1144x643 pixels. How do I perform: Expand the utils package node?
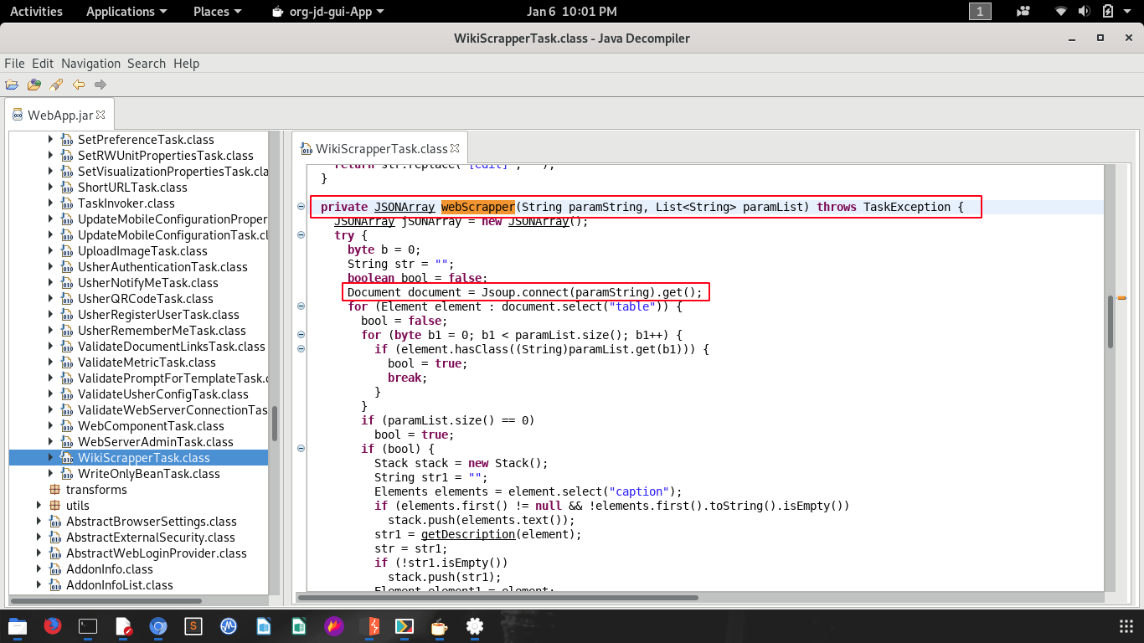coord(39,506)
